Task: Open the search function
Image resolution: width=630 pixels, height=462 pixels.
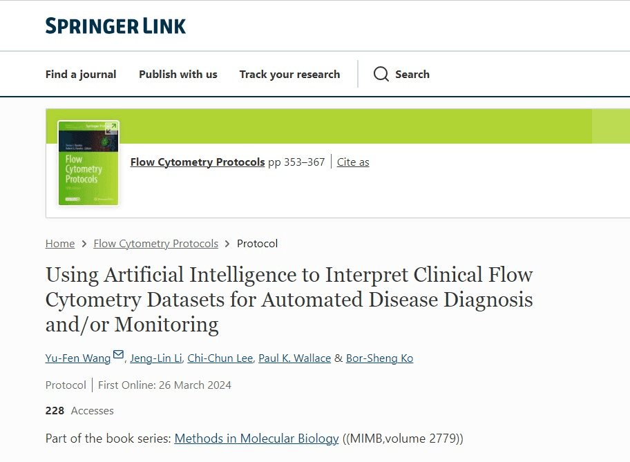Action: pyautogui.click(x=401, y=74)
